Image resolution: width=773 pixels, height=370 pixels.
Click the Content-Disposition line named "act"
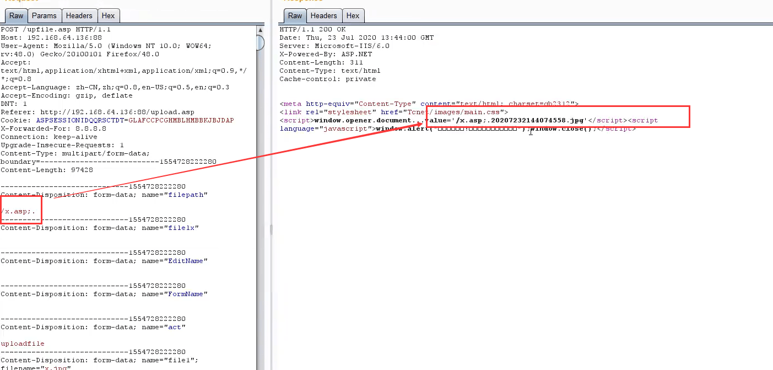point(93,327)
